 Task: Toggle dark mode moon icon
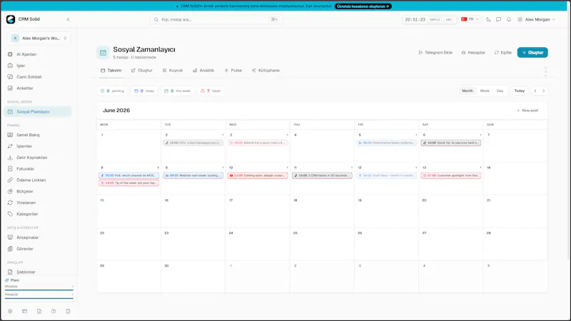tap(488, 19)
